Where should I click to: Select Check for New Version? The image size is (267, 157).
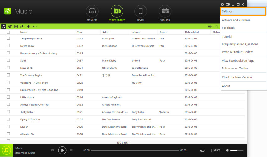pyautogui.click(x=237, y=77)
